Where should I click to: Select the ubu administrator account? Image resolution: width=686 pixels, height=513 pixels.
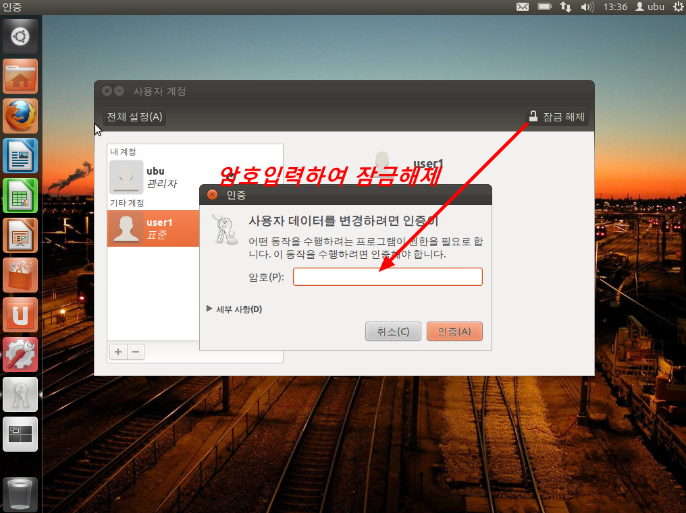(x=155, y=177)
